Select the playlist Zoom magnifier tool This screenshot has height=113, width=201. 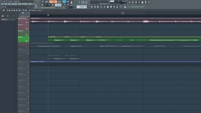(x=24, y=10)
